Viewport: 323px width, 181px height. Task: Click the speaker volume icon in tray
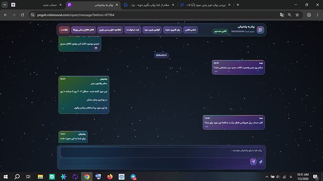point(278,177)
